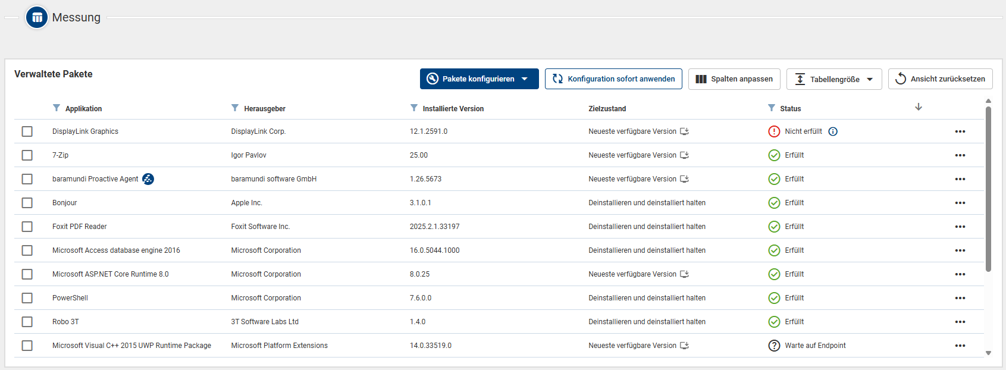Click the Status column header text

(x=790, y=109)
